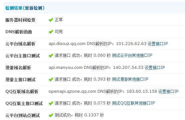Screen dimensions: 185x120
Task: Click green check icon in QQ互联主接口测试 row
Action: pyautogui.click(x=51, y=103)
